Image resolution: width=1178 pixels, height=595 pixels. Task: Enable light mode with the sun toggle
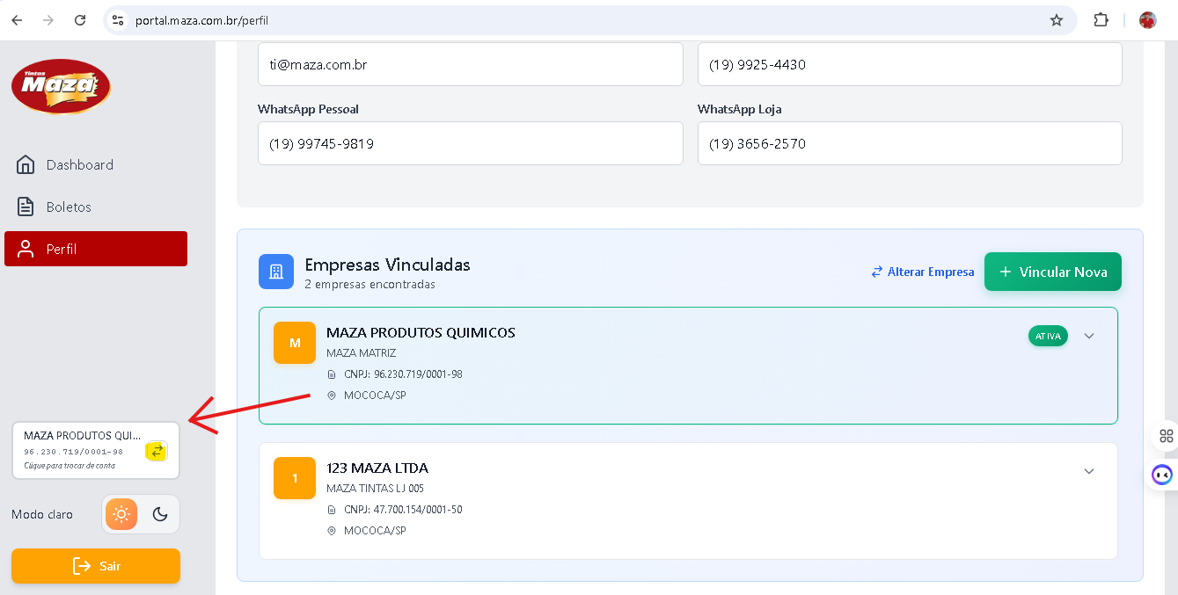(121, 514)
